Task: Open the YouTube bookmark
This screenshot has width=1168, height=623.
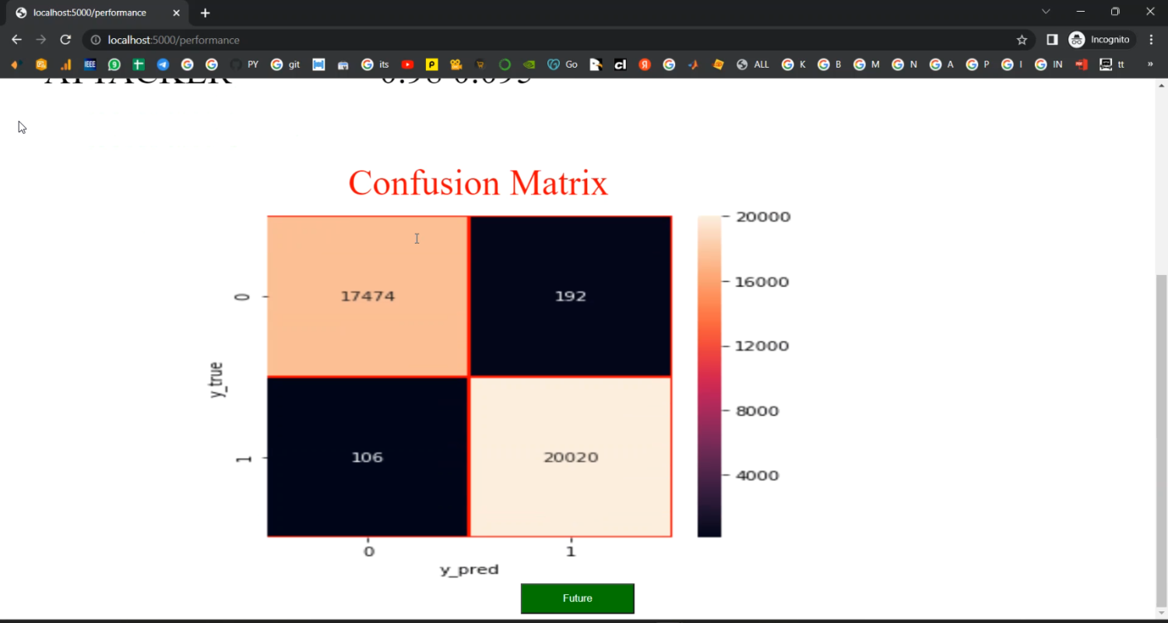Action: 407,65
